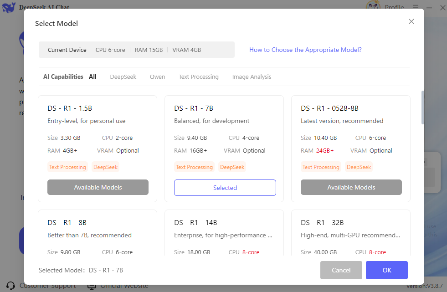Select the DS - R1 - 0528-8B card title

(329, 108)
